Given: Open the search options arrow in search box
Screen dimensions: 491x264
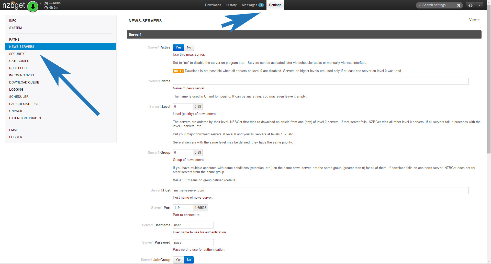Looking at the screenshot, I should (420, 5).
